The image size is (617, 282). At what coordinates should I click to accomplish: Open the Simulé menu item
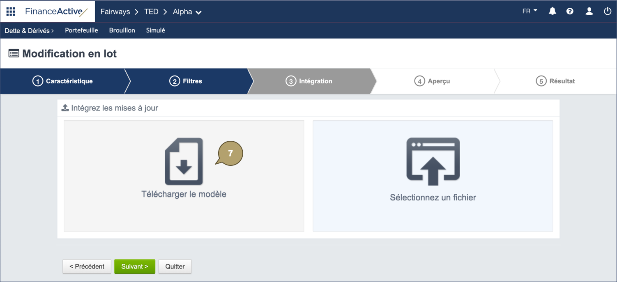[x=155, y=30]
